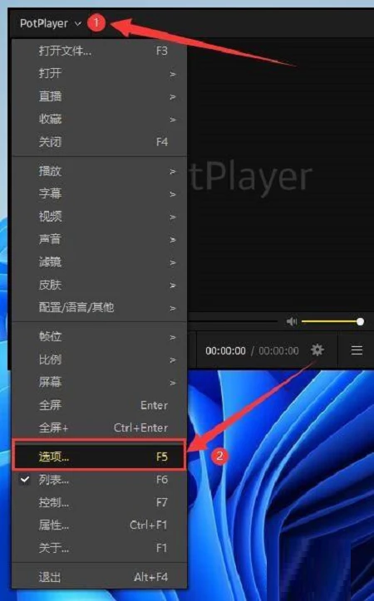Image resolution: width=374 pixels, height=601 pixels.
Task: Toggle the checked 列表... F6 item
Action: [100, 480]
